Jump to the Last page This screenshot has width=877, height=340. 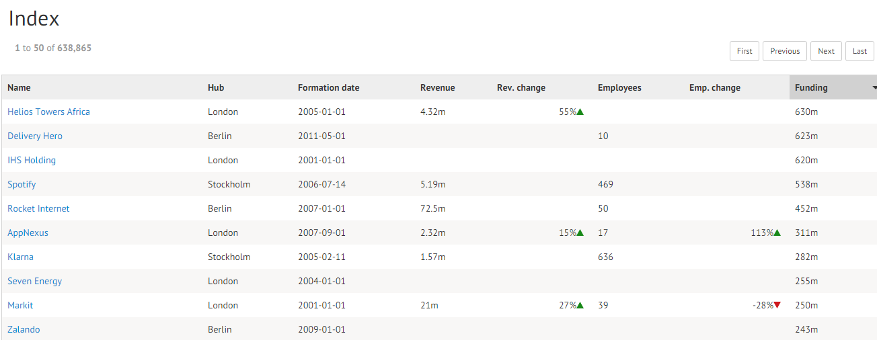[860, 51]
